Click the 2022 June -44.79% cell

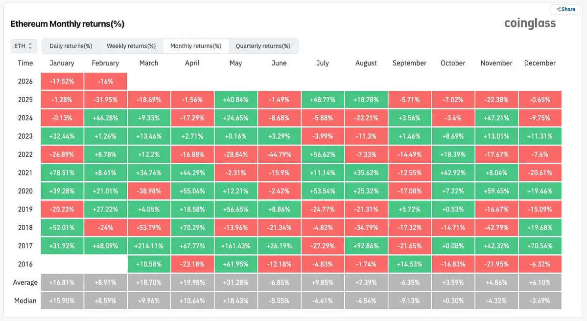pyautogui.click(x=279, y=154)
